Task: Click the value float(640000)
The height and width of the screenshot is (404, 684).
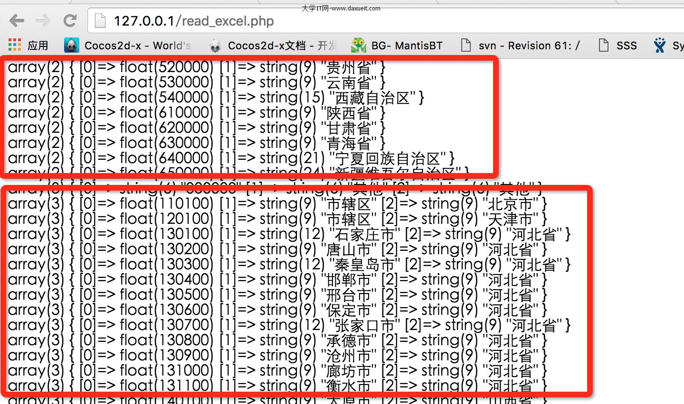Action: click(x=166, y=158)
